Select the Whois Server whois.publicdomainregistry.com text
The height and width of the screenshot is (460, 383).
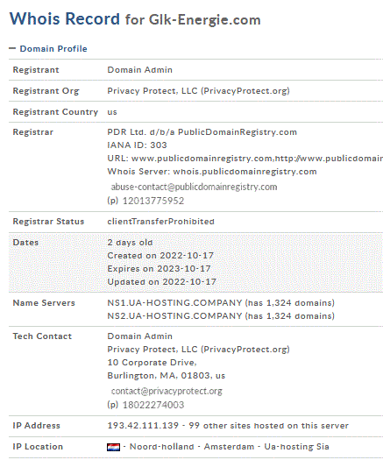245,172
